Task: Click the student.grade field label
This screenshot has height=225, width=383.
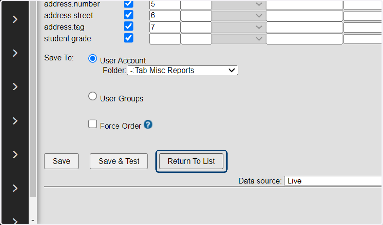Action: coord(68,39)
